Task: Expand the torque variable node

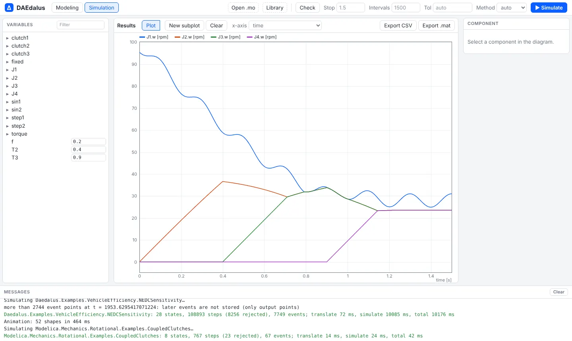Action: pos(8,134)
